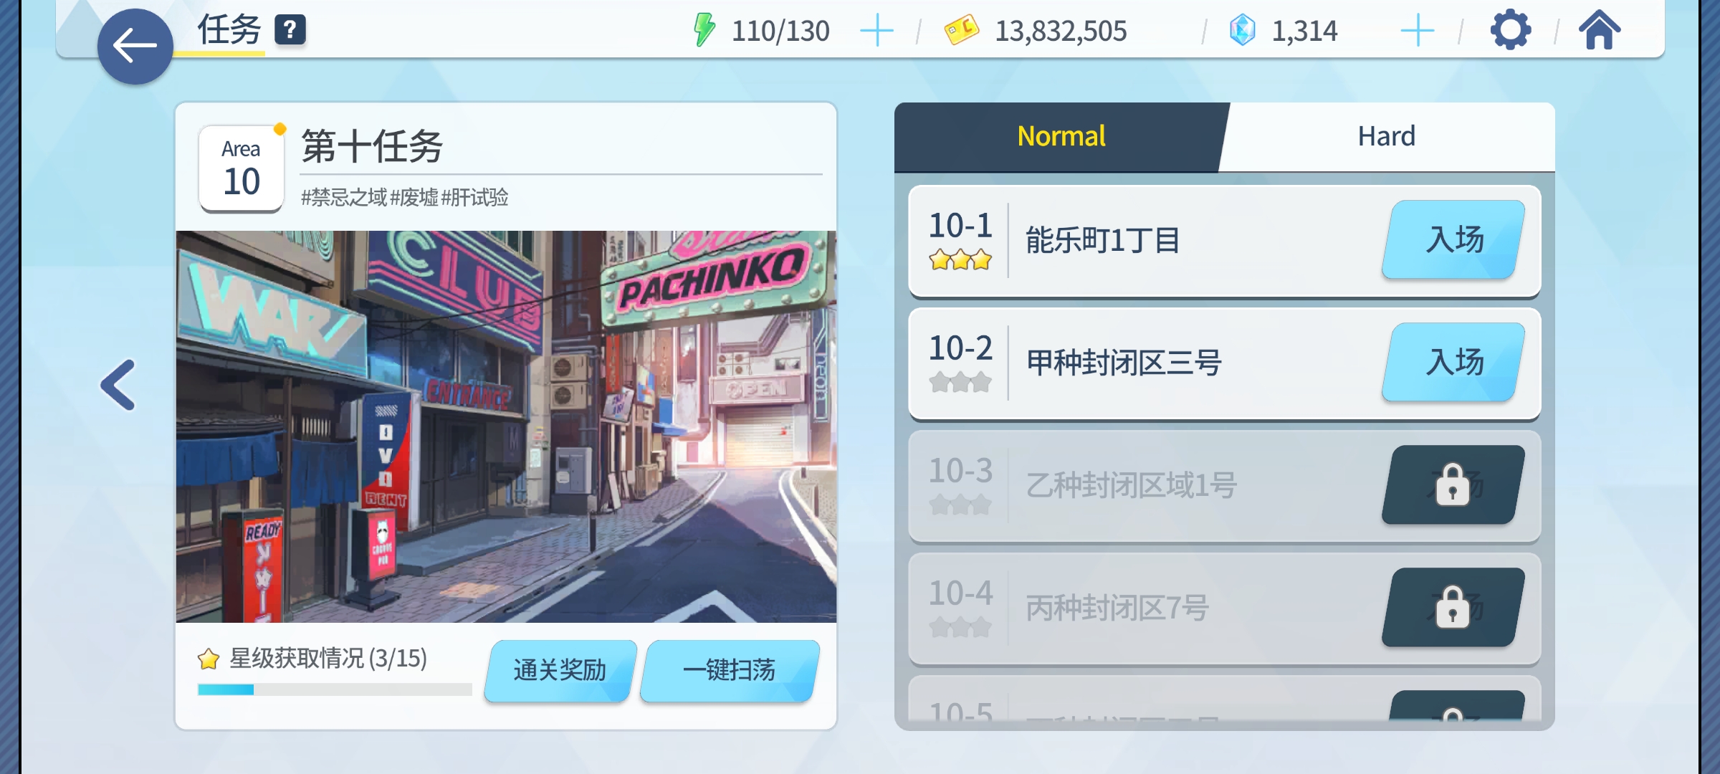Screen dimensions: 1720x774
Task: Open the help question mark icon
Action: click(x=290, y=30)
